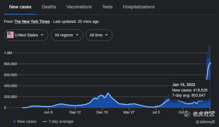Click the 1.0M y-axis label
The image size is (219, 127).
pos(8,53)
